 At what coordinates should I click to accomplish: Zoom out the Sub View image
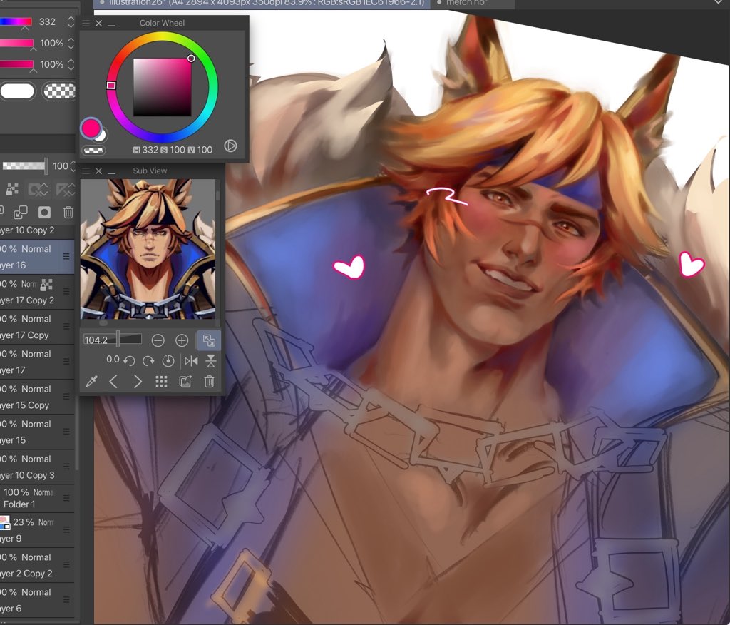(x=158, y=340)
